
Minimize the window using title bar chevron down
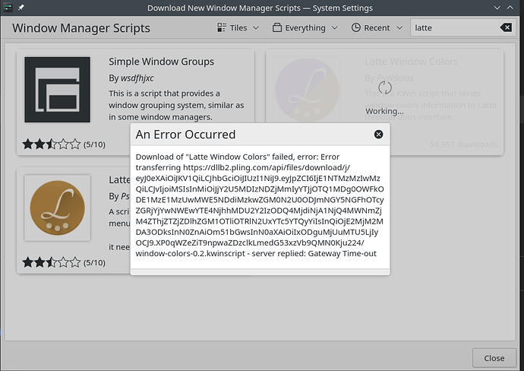point(497,8)
